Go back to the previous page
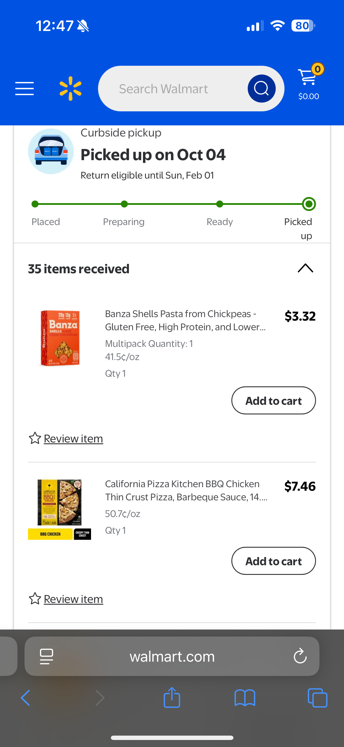 tap(26, 698)
